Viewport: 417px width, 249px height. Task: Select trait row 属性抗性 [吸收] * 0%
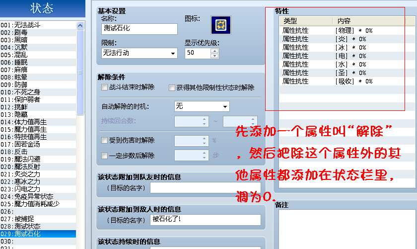[347, 82]
